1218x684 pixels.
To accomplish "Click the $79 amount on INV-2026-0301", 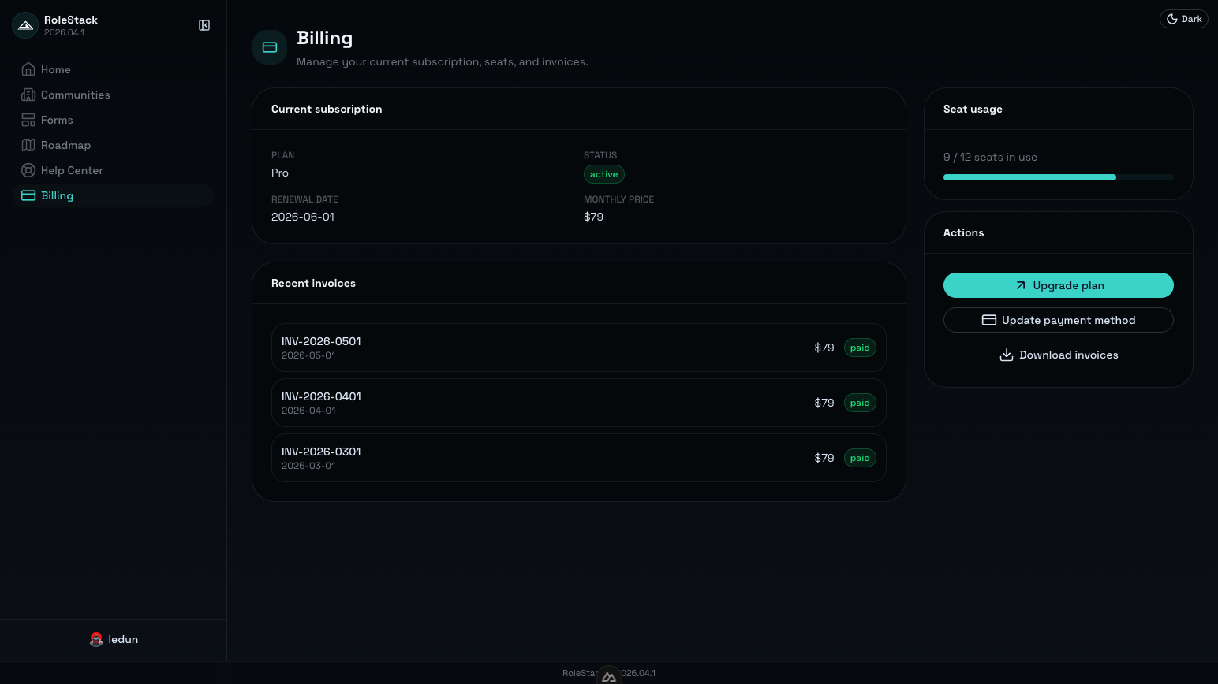I will pos(824,458).
